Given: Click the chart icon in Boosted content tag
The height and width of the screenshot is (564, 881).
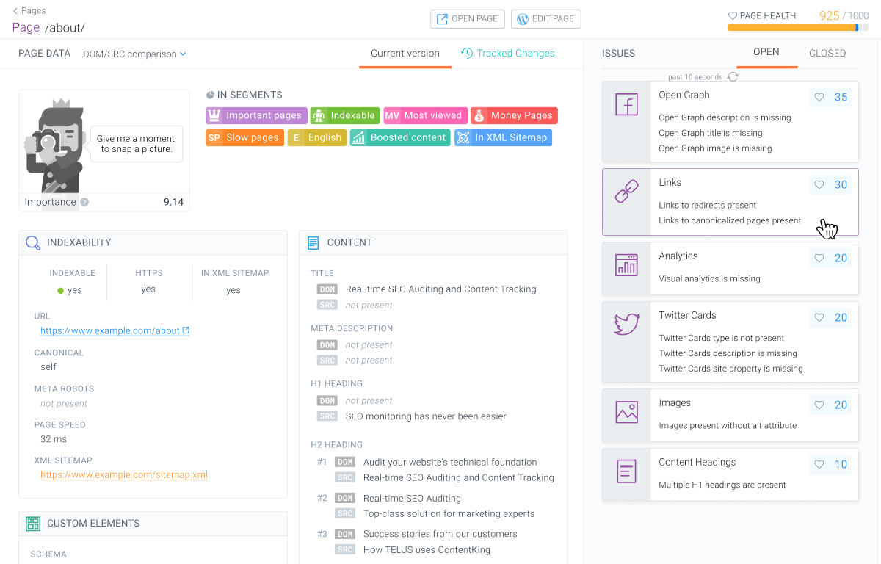Looking at the screenshot, I should point(358,137).
